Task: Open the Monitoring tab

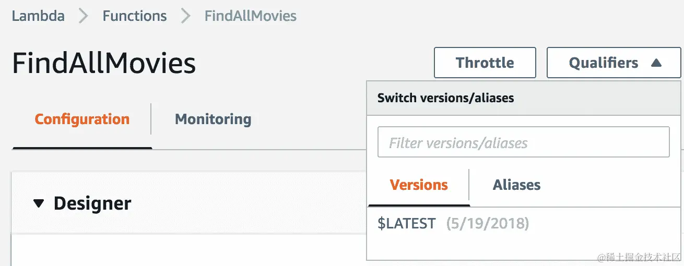Action: tap(213, 119)
